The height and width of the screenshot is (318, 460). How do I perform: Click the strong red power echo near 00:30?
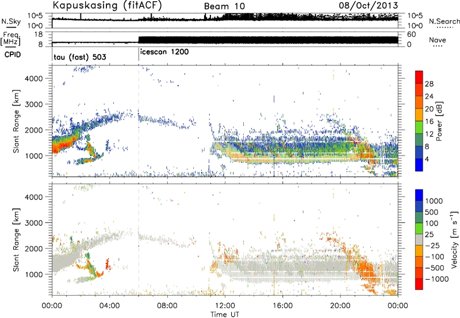60,145
